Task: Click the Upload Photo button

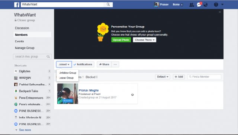Action: 121,40
